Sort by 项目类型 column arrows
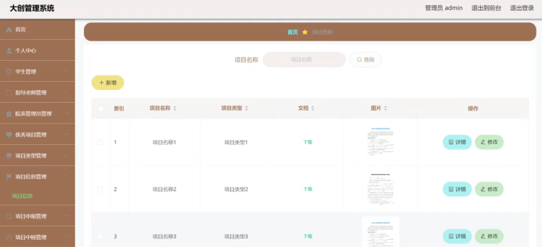The image size is (542, 247). pos(247,108)
